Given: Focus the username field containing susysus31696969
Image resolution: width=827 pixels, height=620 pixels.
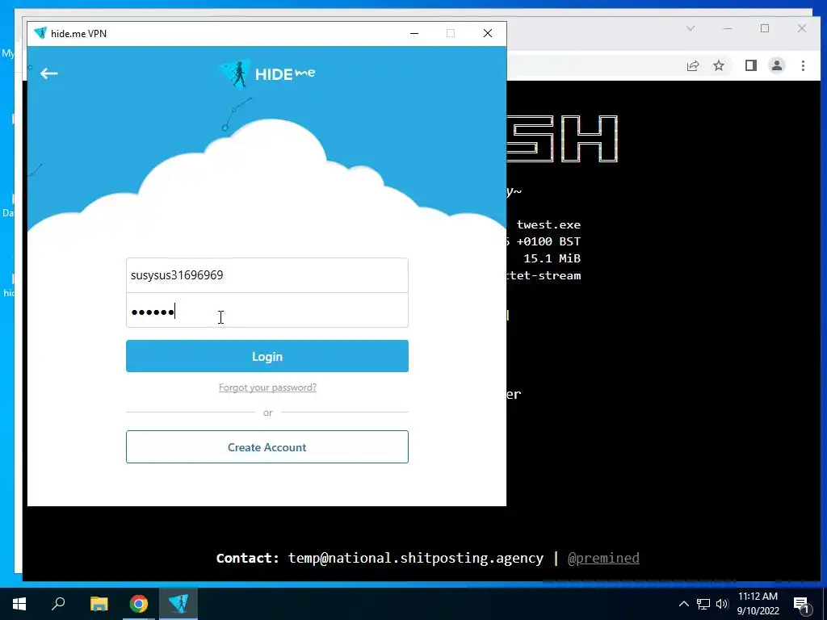Looking at the screenshot, I should coord(267,275).
